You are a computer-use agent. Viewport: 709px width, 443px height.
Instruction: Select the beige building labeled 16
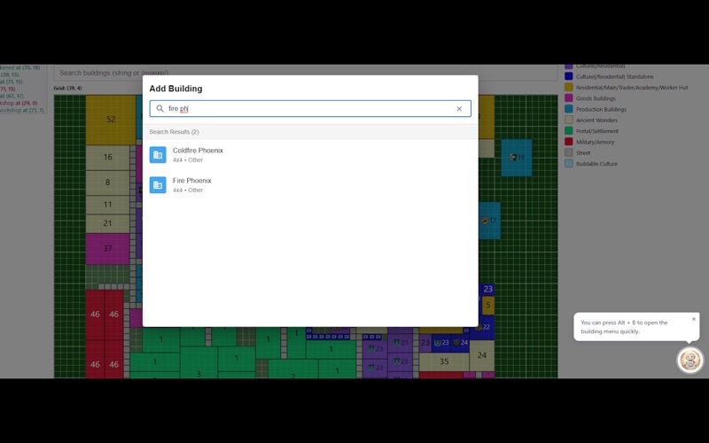107,158
